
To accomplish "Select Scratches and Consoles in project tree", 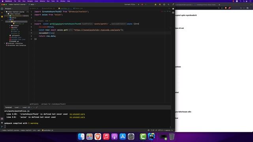I will click(x=16, y=45).
